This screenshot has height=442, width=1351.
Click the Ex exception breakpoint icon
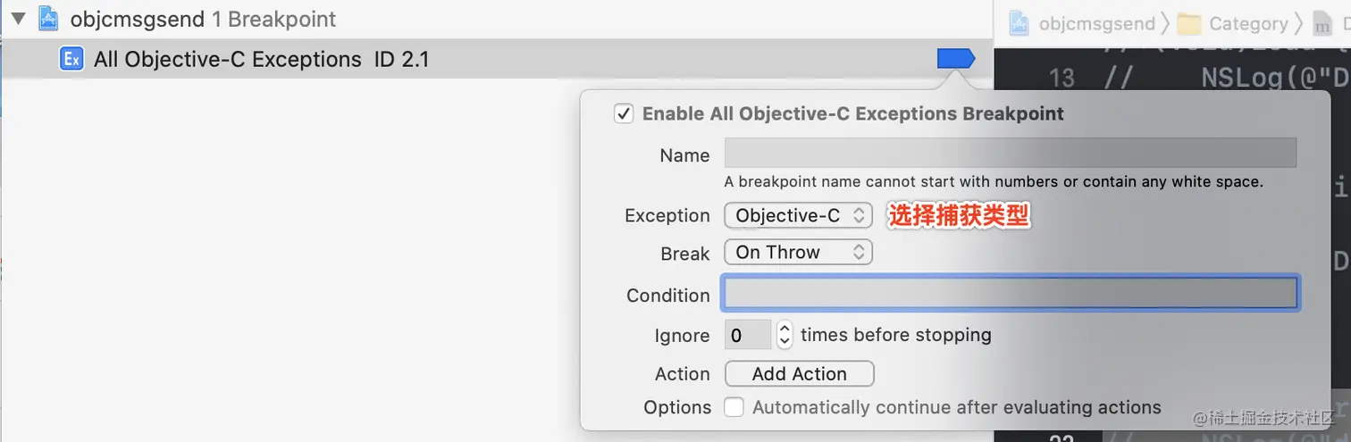point(71,60)
